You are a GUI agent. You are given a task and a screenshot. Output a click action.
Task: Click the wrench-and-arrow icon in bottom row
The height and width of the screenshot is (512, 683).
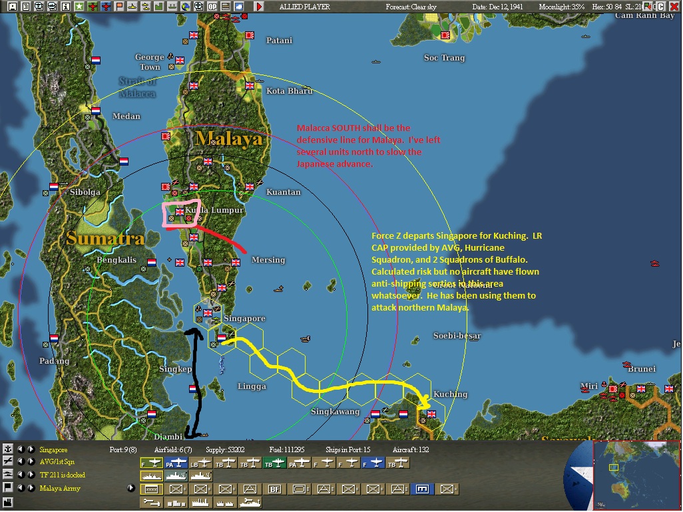click(152, 503)
